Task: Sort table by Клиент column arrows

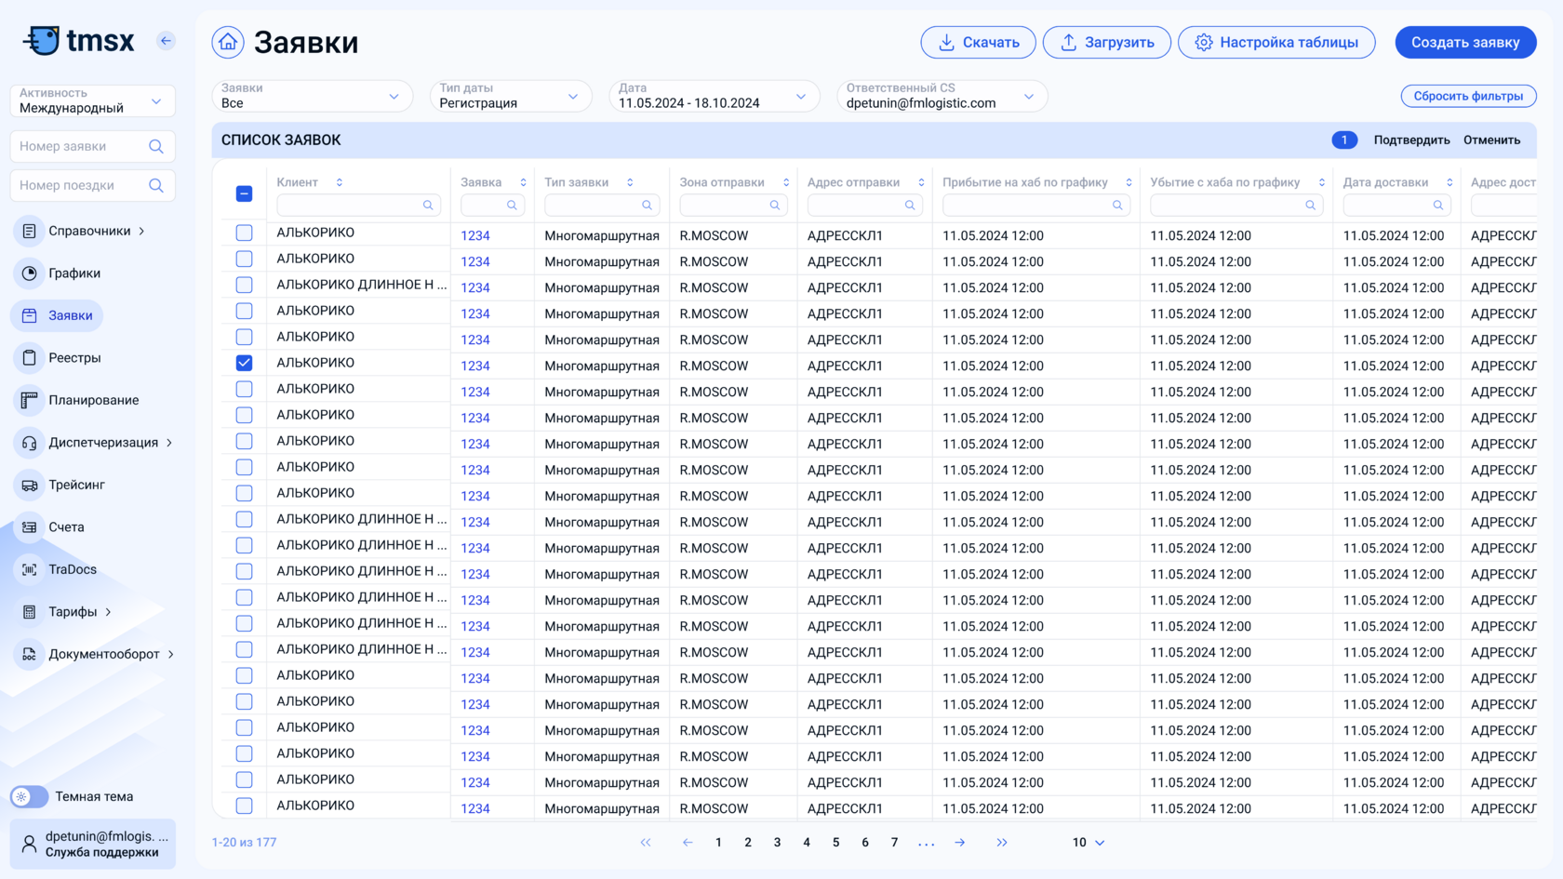Action: (x=340, y=182)
